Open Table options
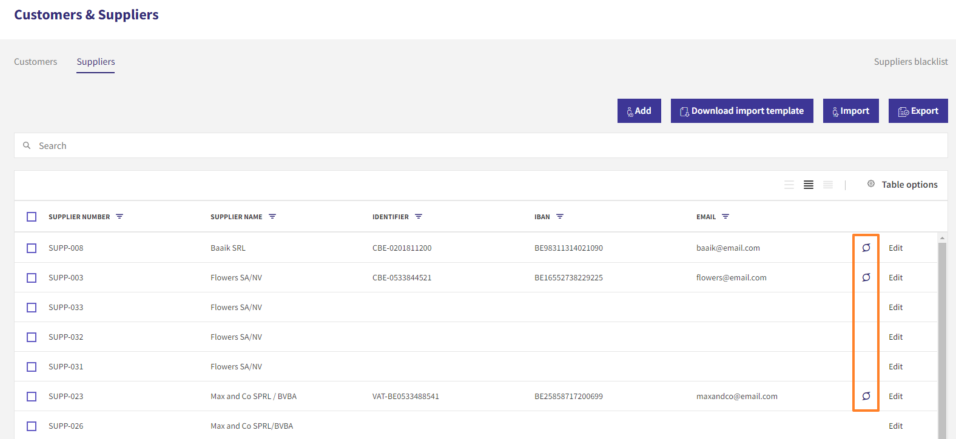Screen dimensions: 956x439 [x=902, y=185]
